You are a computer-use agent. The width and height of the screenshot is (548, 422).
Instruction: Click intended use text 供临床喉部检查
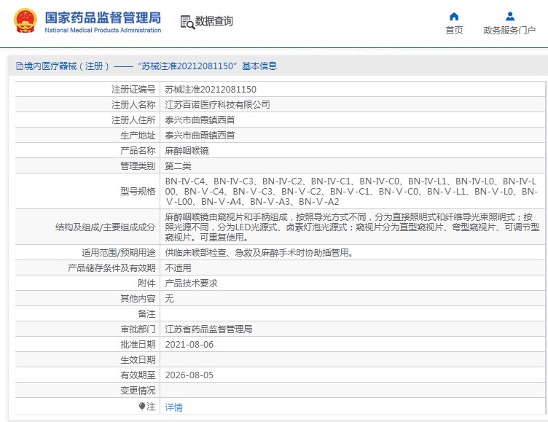(x=259, y=252)
